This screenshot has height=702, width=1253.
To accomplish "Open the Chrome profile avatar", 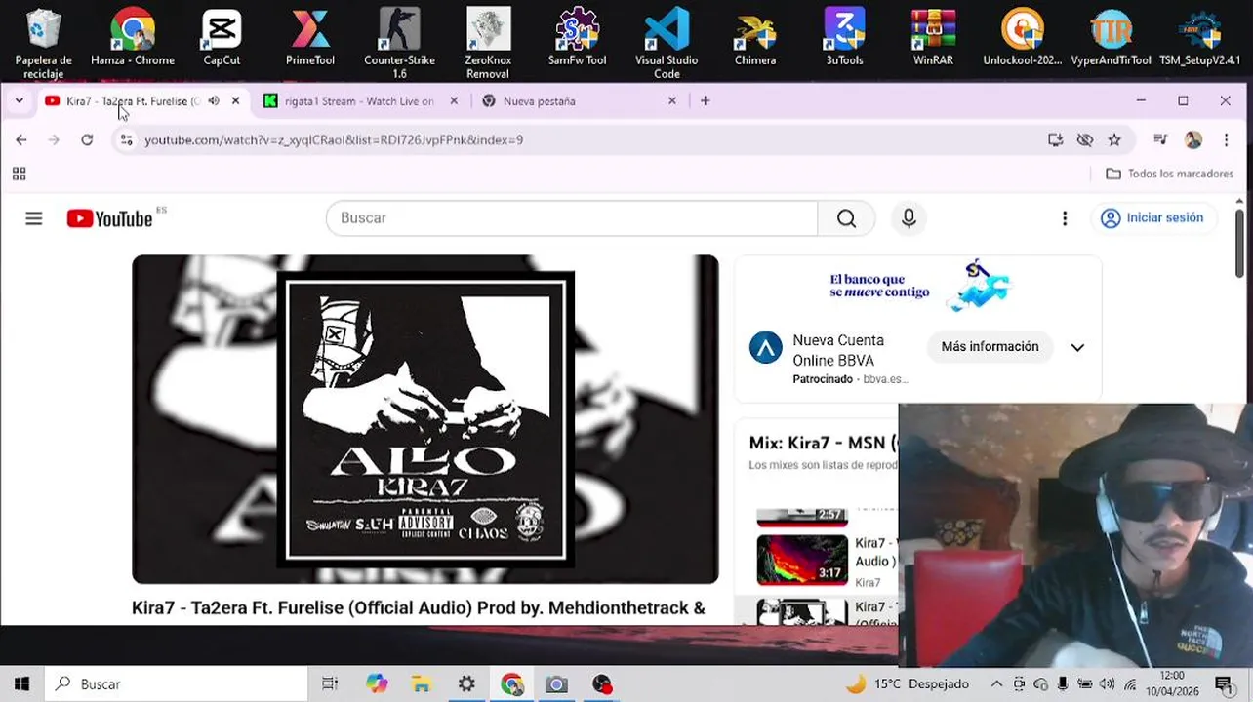I will [x=1193, y=140].
